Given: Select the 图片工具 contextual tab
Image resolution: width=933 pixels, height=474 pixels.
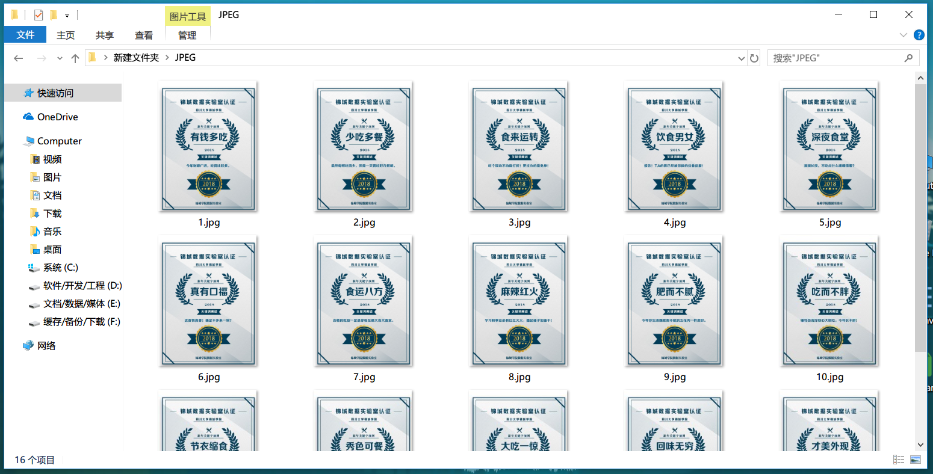Looking at the screenshot, I should coord(188,16).
